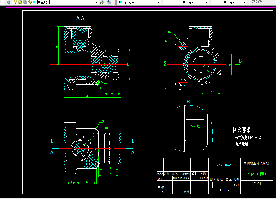Select the note 1.未注圆角为R2-R3
The height and width of the screenshot is (199, 276).
click(247, 137)
